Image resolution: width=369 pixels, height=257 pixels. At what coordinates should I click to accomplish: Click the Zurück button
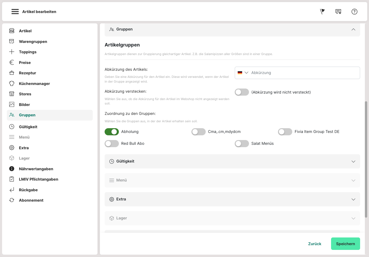(x=314, y=244)
